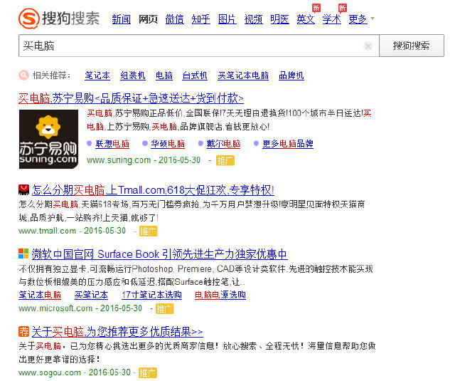Click the related-recommendation magnifier icon
Image resolution: width=455 pixels, height=381 pixels.
(x=23, y=75)
